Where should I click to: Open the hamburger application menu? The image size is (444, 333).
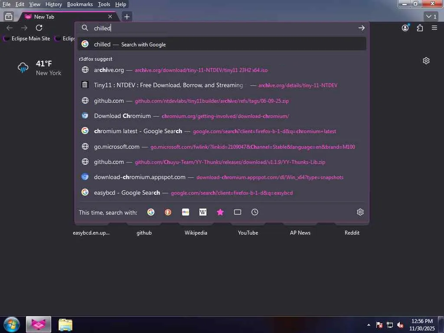434,28
